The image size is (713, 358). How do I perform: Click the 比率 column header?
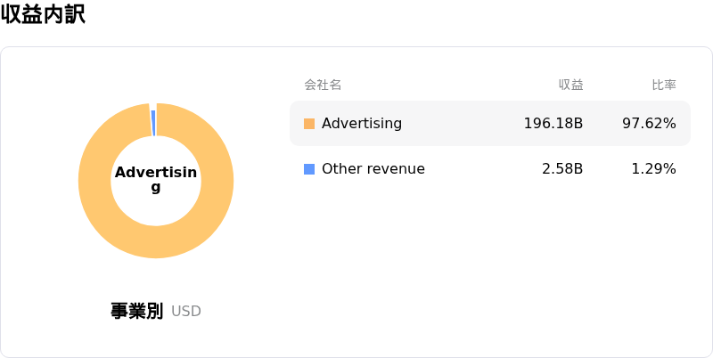[664, 85]
